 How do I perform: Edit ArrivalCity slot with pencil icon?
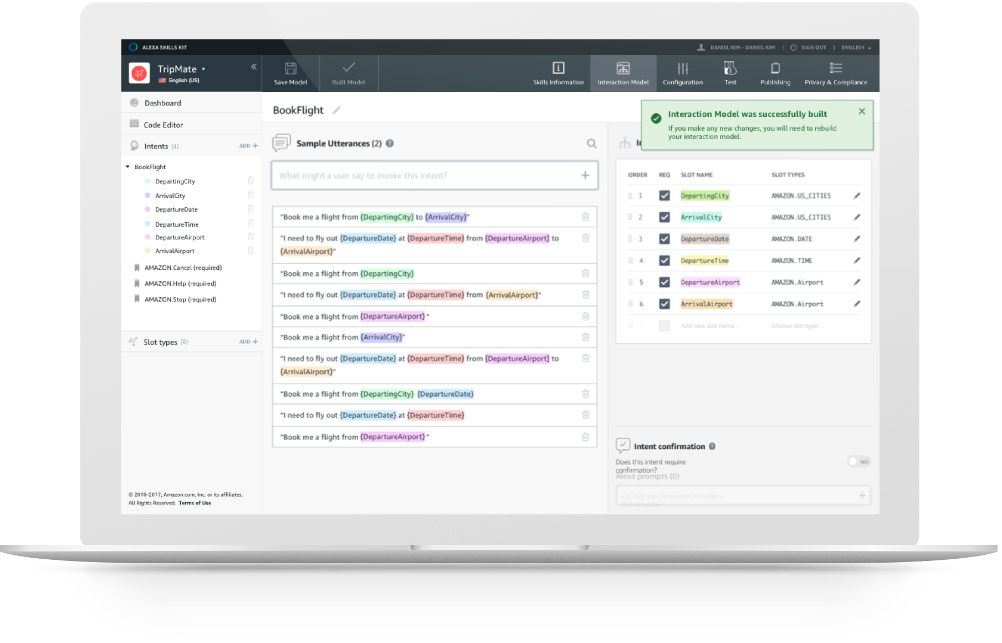pyautogui.click(x=857, y=217)
